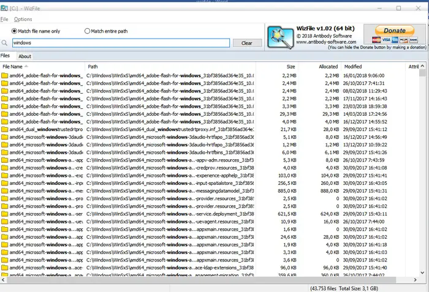
Task: Click the search box containing windows
Action: [x=121, y=43]
